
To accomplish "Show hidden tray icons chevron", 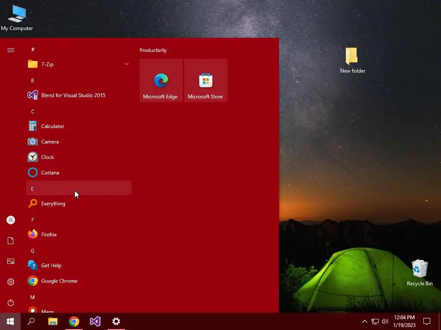I will [364, 321].
